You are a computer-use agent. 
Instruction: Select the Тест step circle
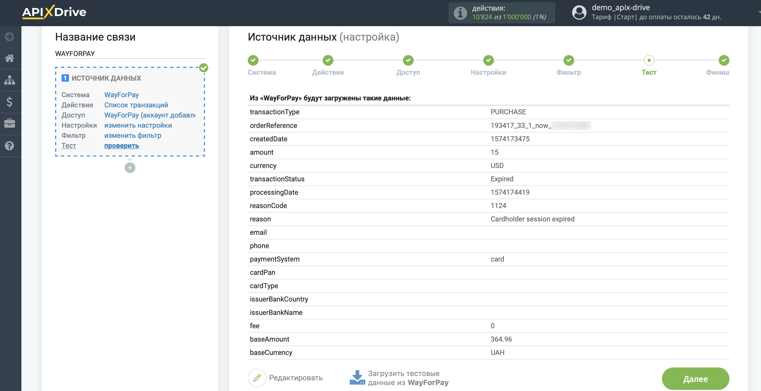[x=649, y=60]
